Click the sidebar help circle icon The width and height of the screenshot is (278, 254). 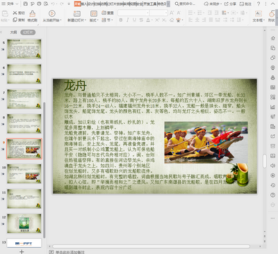(272, 195)
